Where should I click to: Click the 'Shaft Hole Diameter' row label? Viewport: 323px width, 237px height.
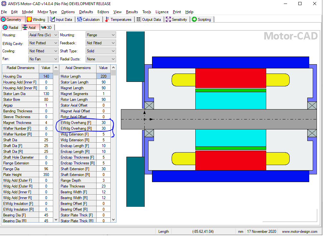click(18, 157)
